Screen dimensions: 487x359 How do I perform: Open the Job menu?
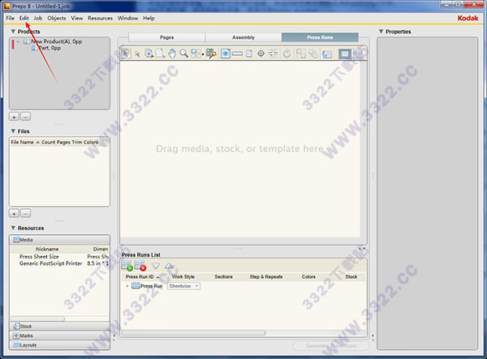[x=38, y=18]
